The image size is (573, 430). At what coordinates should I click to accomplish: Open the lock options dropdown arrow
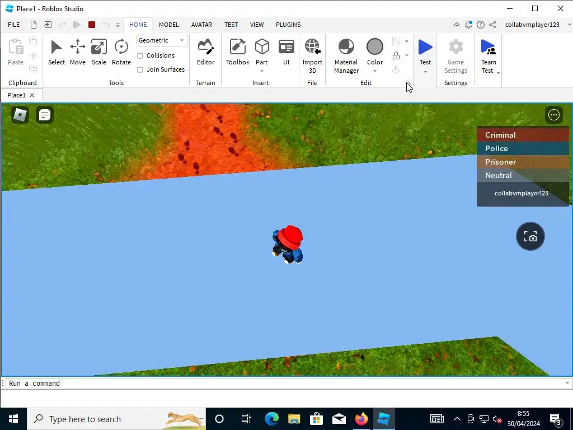(407, 55)
